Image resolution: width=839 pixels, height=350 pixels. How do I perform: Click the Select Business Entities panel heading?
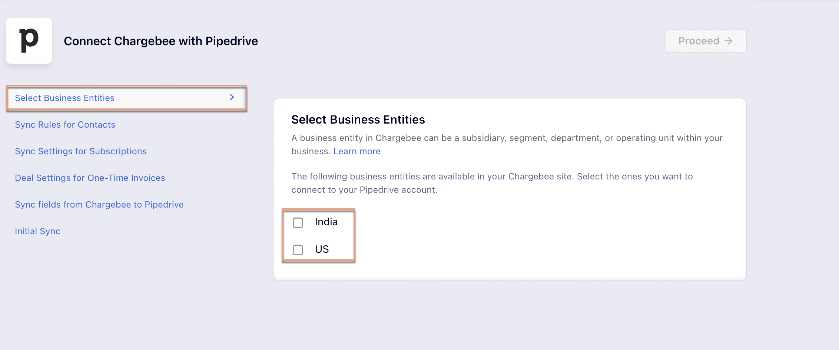click(358, 120)
